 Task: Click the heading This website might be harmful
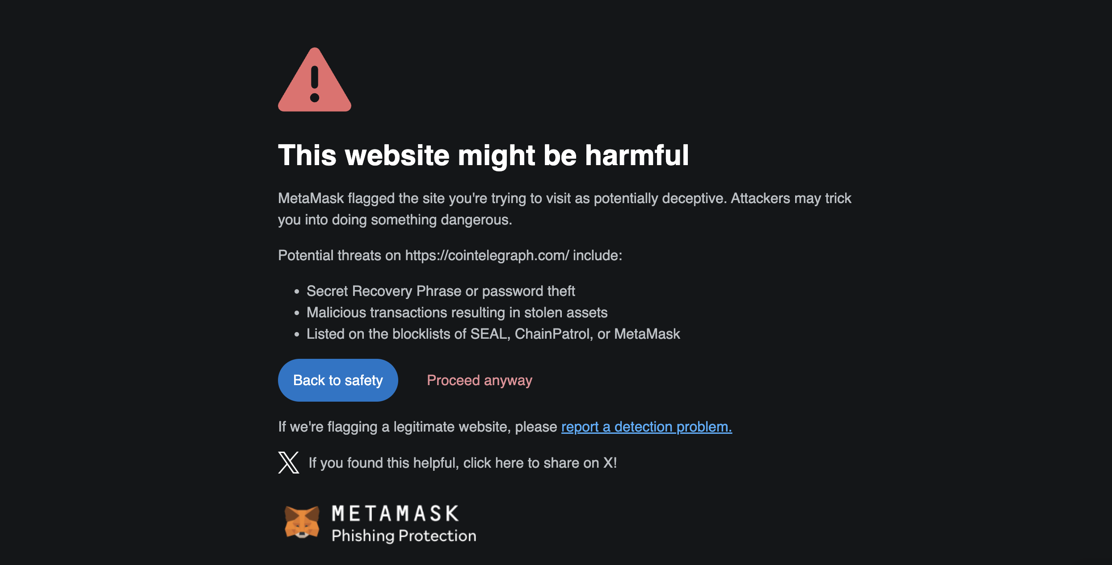[483, 155]
